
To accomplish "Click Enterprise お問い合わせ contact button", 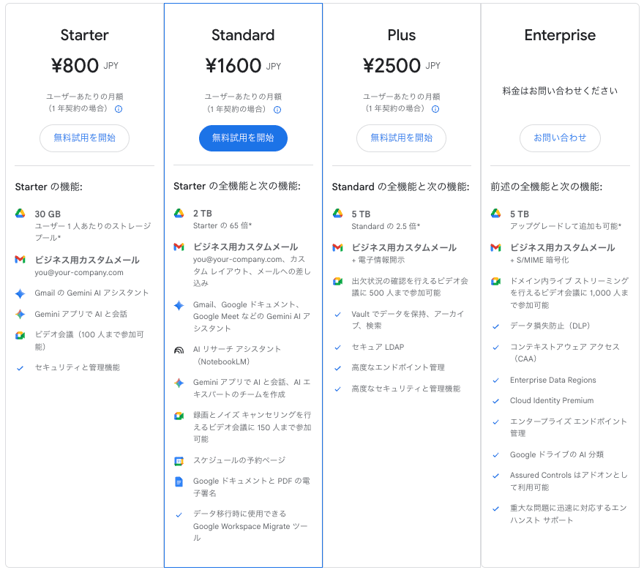I will [x=560, y=138].
